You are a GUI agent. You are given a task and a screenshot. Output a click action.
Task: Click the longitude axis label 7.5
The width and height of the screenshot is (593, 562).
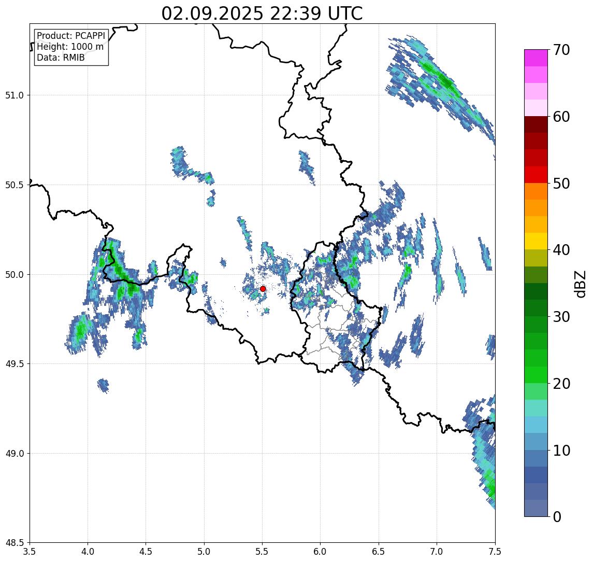click(x=495, y=551)
